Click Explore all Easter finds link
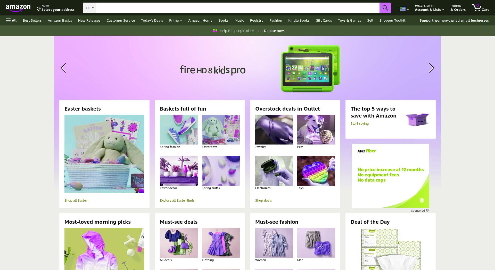The image size is (495, 270). (177, 200)
